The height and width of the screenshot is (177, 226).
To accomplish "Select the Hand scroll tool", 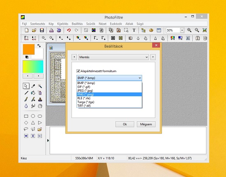I will (40, 106).
